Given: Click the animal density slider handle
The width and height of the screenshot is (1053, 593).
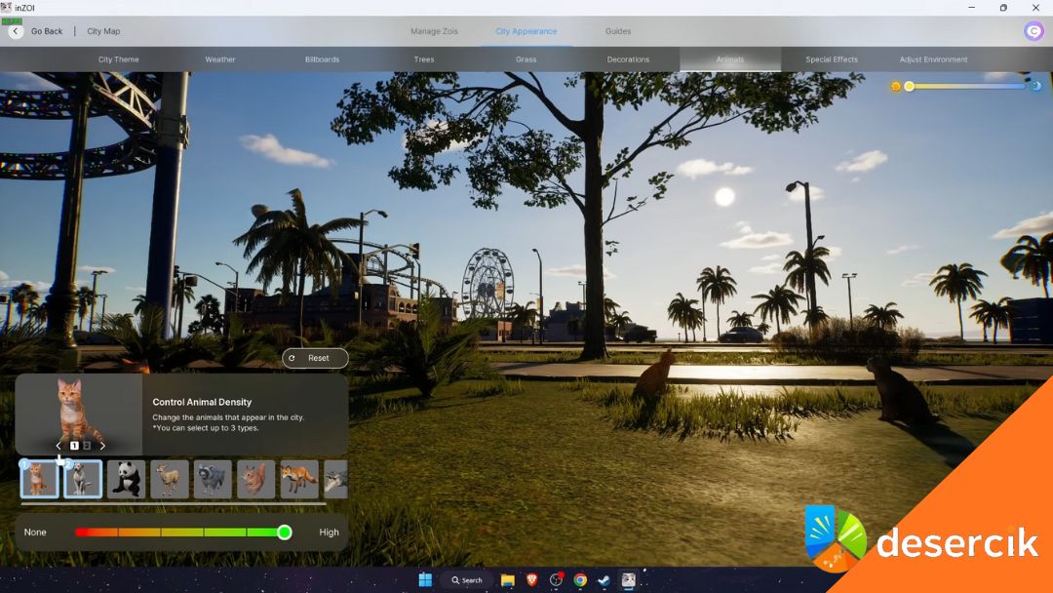Looking at the screenshot, I should tap(285, 533).
